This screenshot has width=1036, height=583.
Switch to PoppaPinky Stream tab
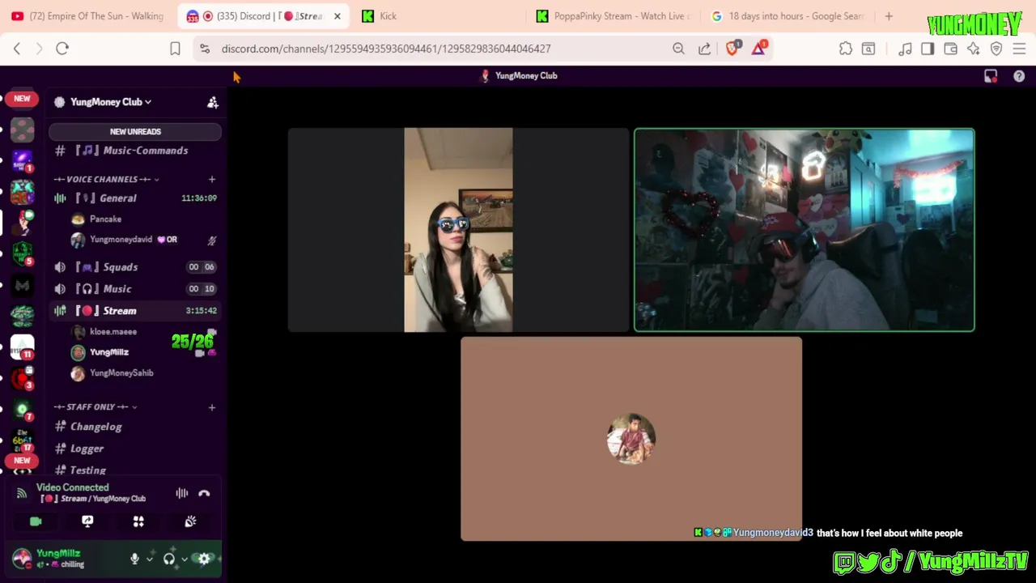[614, 16]
